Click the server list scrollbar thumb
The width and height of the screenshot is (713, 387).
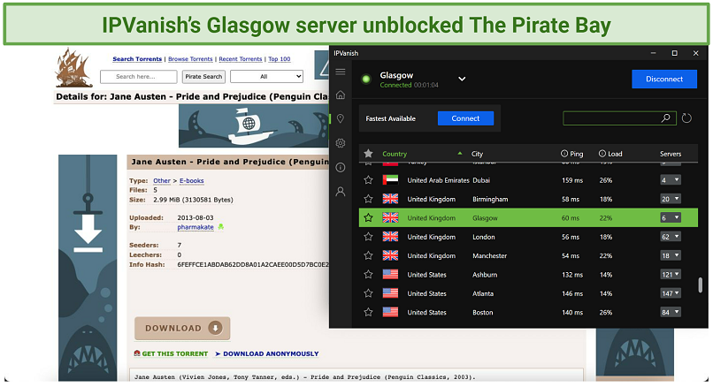[701, 285]
